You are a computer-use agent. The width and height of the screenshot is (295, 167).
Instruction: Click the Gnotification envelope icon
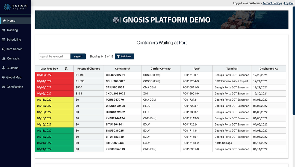click(x=4, y=87)
